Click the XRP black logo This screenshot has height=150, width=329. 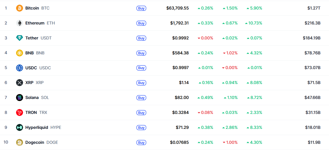pos(19,83)
